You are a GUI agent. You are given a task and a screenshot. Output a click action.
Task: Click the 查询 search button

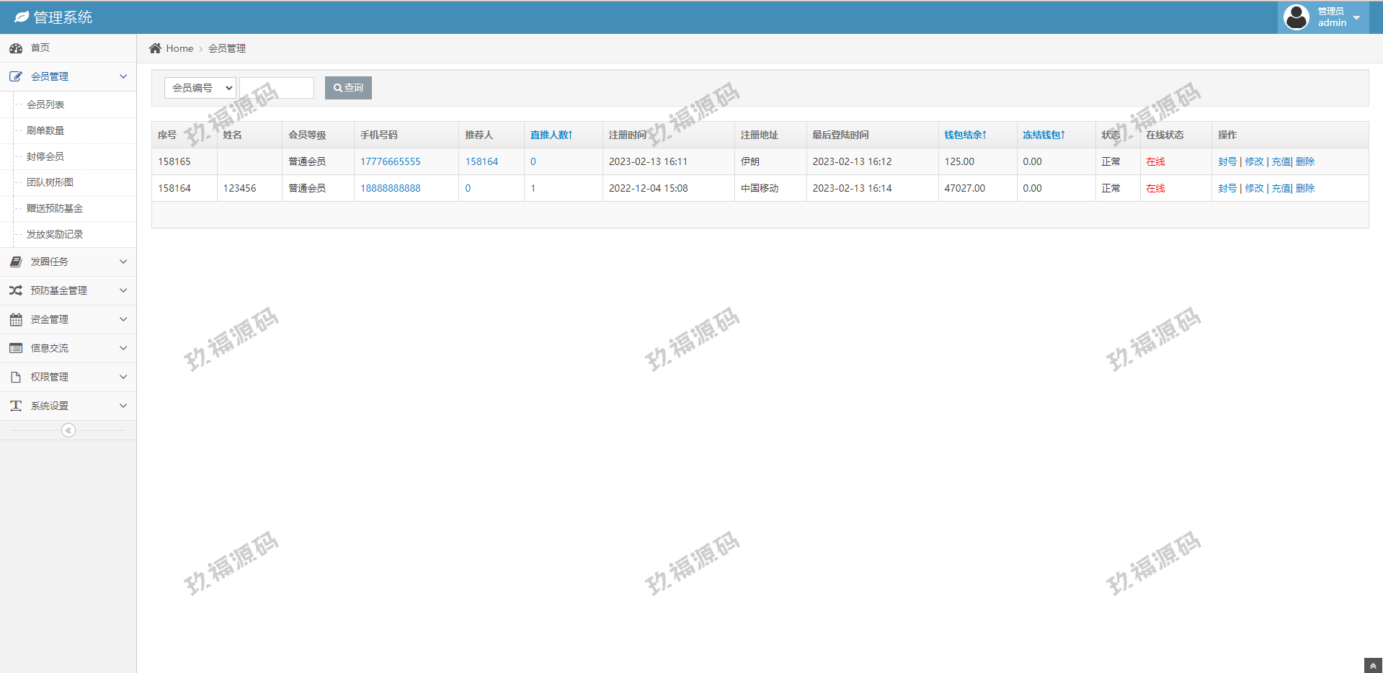pyautogui.click(x=348, y=88)
